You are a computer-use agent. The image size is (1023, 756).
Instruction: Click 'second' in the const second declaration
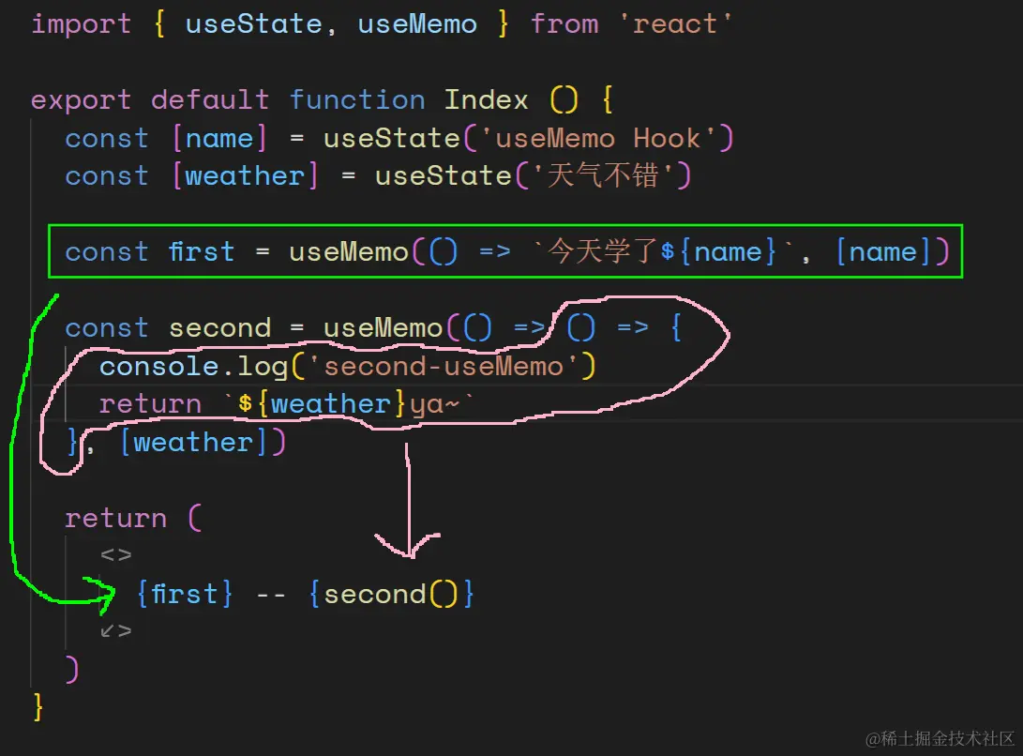point(219,327)
